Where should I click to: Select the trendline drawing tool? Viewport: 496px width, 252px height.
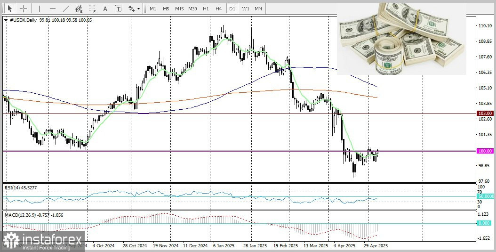pos(65,8)
